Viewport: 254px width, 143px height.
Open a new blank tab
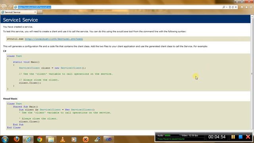pyautogui.click(x=40, y=12)
